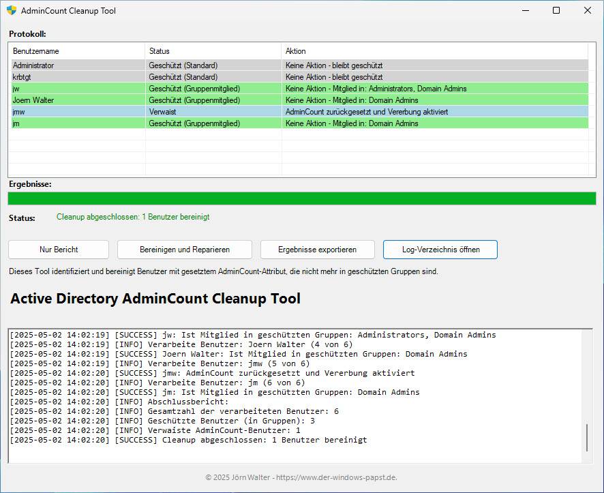The height and width of the screenshot is (493, 604).
Task: Click the log output scrollbar thumb
Action: tap(586, 437)
